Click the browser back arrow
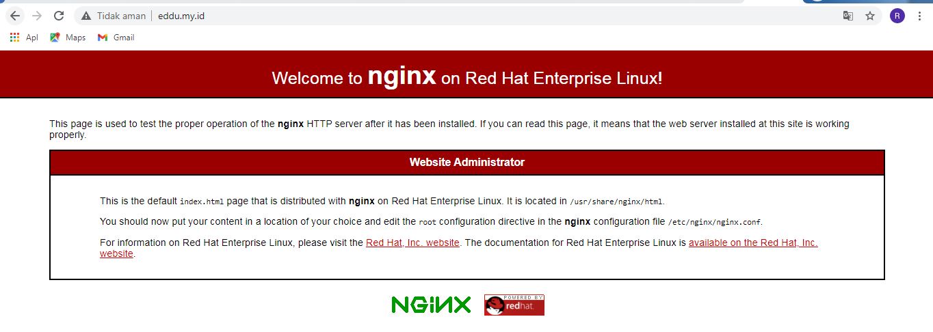933x332 pixels. tap(15, 16)
